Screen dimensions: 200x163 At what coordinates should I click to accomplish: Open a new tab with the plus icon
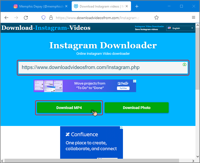[137, 6]
